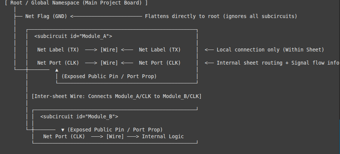
Task: Click the [Wire] token in Module_B
Action: [x=115, y=136]
